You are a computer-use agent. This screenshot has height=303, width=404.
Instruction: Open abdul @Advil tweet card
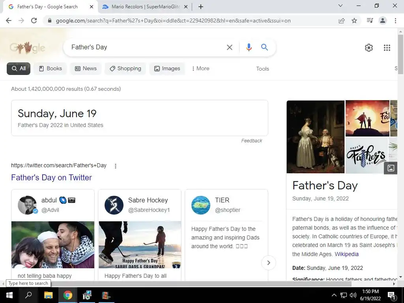[53, 235]
